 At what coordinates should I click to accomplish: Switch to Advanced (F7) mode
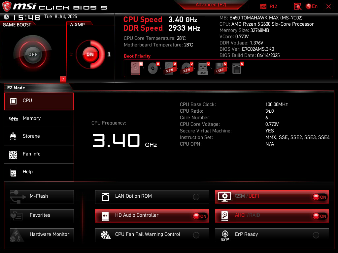(211, 5)
